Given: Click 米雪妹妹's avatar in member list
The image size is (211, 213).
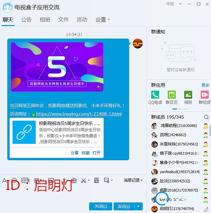Looking at the screenshot, I should (155, 144).
